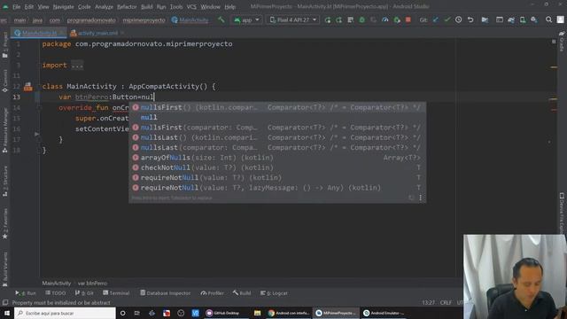The height and width of the screenshot is (319, 567).
Task: Open the Favorites side panel
Action: point(5,223)
